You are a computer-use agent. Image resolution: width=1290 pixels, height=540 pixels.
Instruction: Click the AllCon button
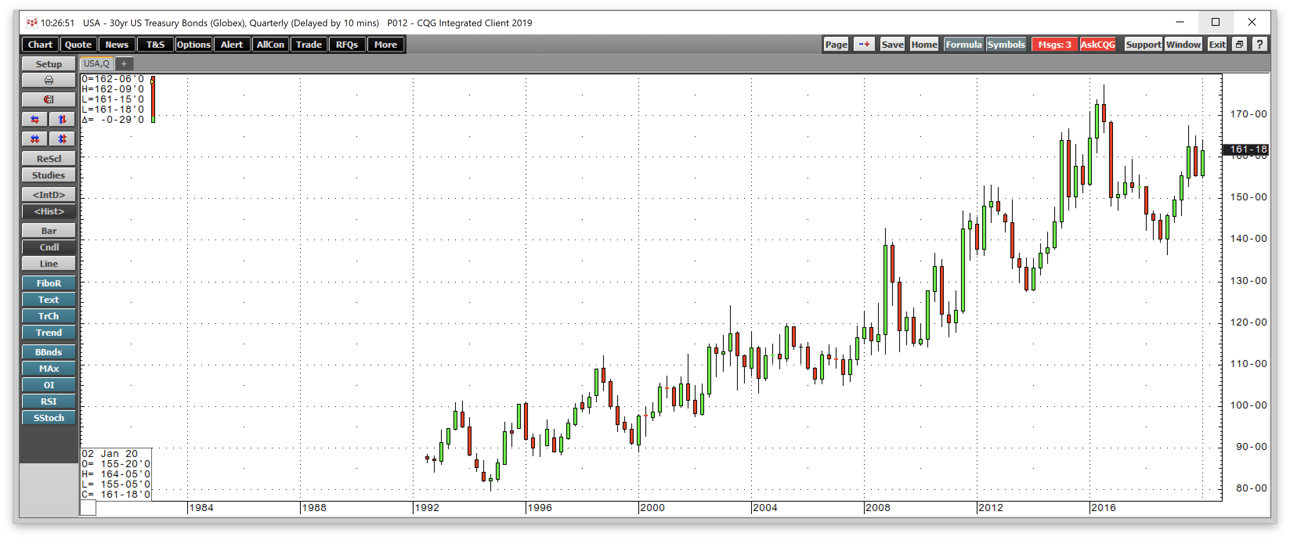(271, 45)
